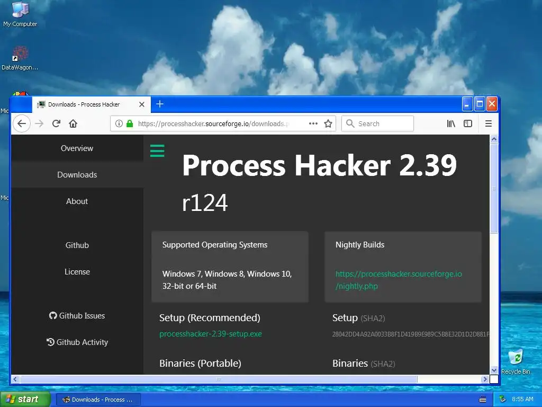This screenshot has height=407, width=542.
Task: Click the vertical scrollbar thumb
Action: (x=494, y=189)
